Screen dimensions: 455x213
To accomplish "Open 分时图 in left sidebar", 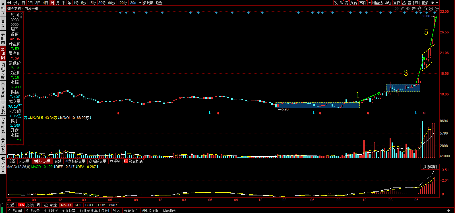I will (3, 38).
